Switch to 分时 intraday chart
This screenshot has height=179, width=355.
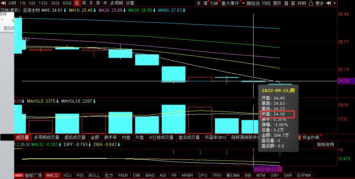(12, 3)
